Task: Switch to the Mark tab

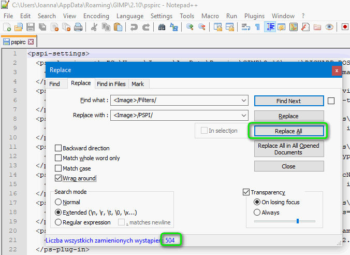Action: click(x=138, y=84)
